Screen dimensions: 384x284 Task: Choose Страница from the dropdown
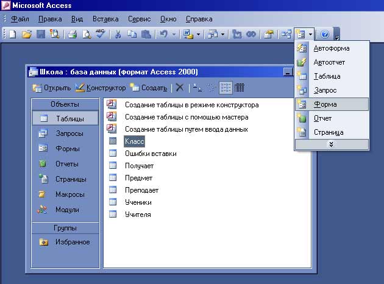coord(332,132)
